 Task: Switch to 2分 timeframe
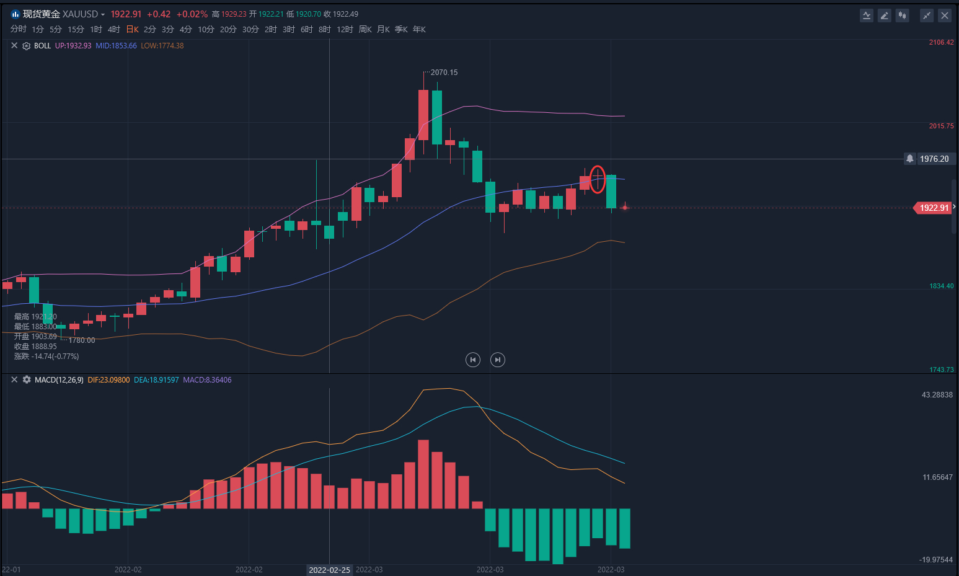coord(150,29)
